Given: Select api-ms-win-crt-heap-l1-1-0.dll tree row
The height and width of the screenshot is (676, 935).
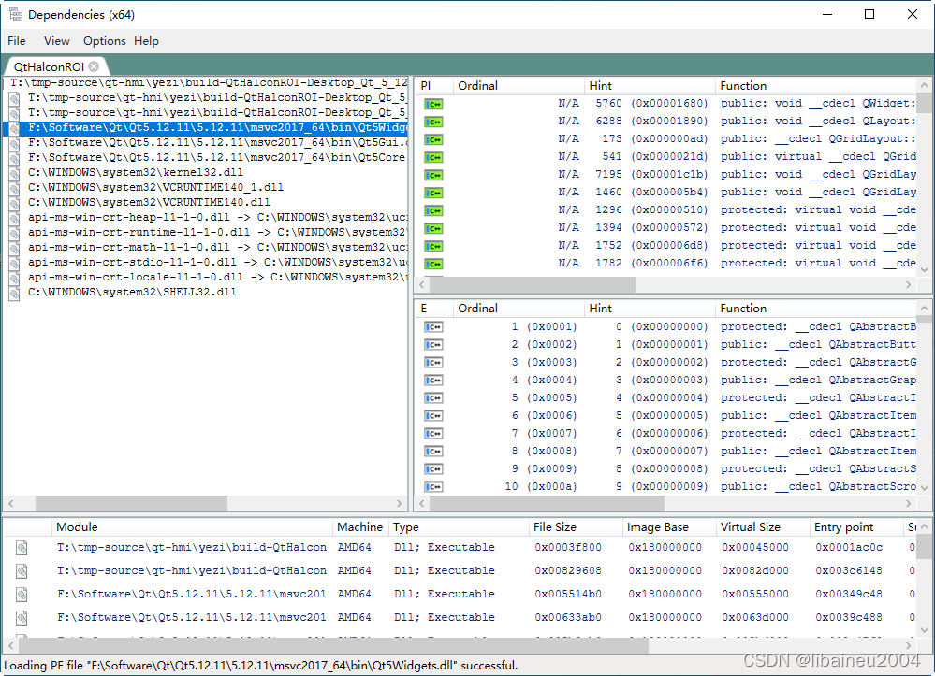Looking at the screenshot, I should (x=205, y=218).
